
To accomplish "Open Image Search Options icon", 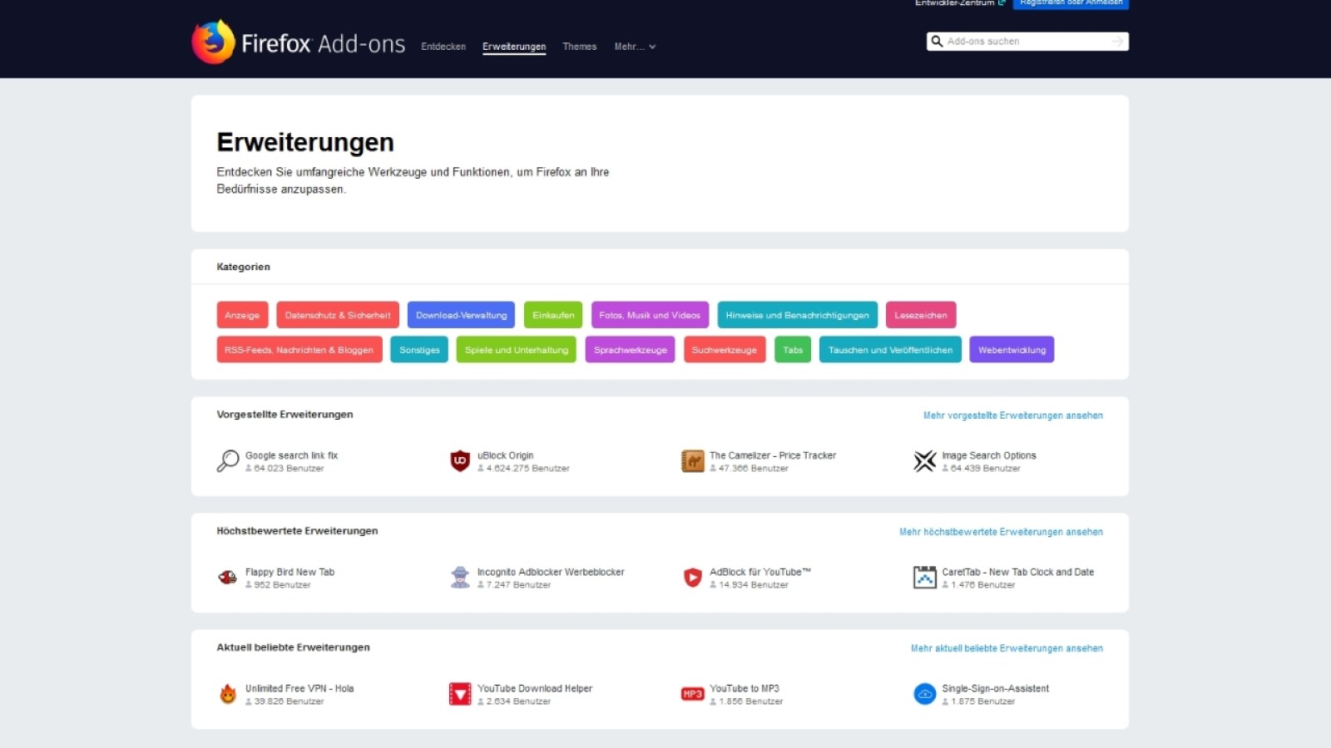I will [x=924, y=460].
